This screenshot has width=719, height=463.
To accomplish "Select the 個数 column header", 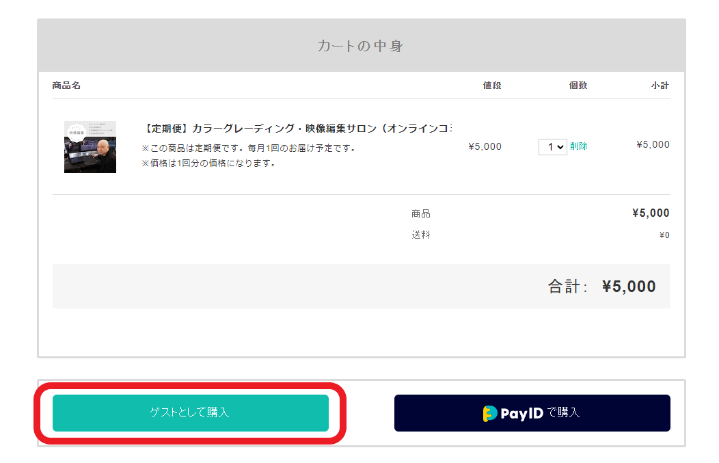I will tap(578, 85).
